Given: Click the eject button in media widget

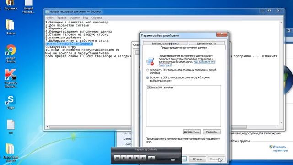Looking at the screenshot, I should (151, 158).
